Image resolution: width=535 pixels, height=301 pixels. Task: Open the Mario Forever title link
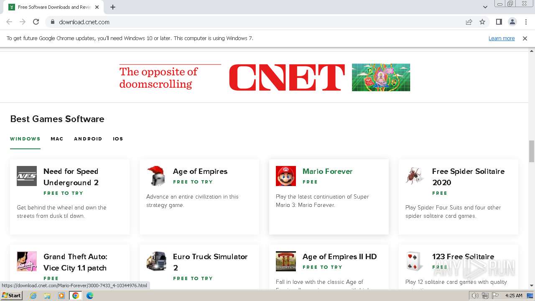(x=327, y=171)
